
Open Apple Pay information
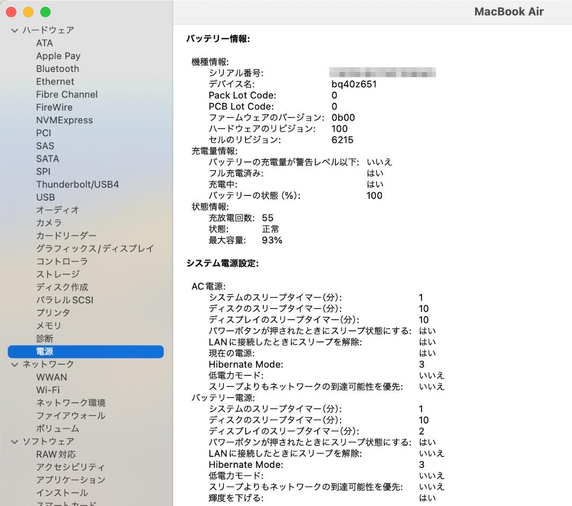tap(58, 56)
